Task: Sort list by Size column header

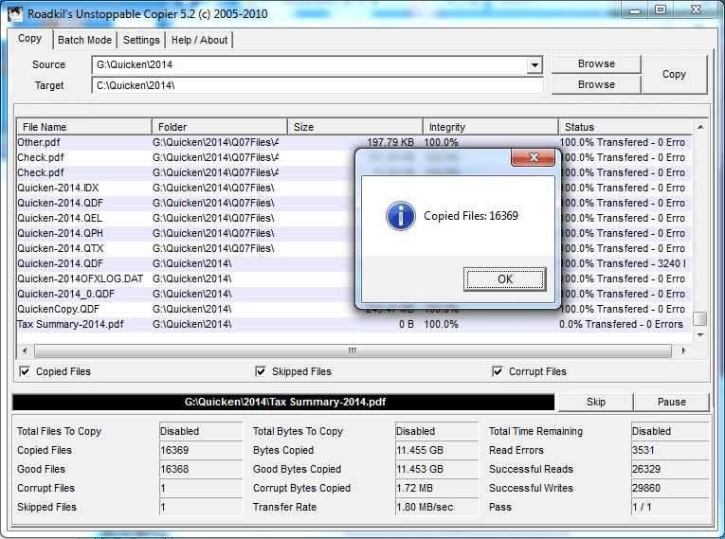Action: pyautogui.click(x=355, y=127)
